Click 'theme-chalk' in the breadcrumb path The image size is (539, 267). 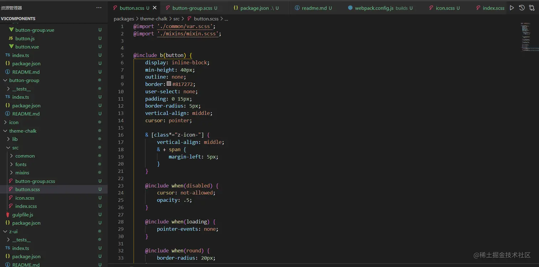[154, 19]
